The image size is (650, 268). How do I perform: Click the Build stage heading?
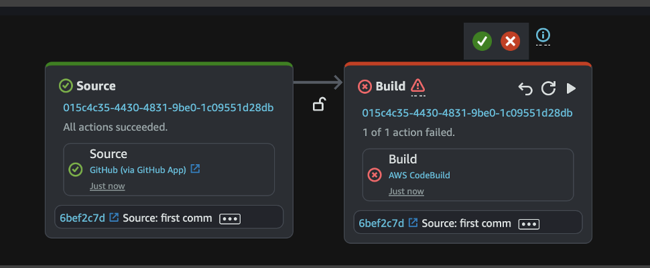pos(391,86)
